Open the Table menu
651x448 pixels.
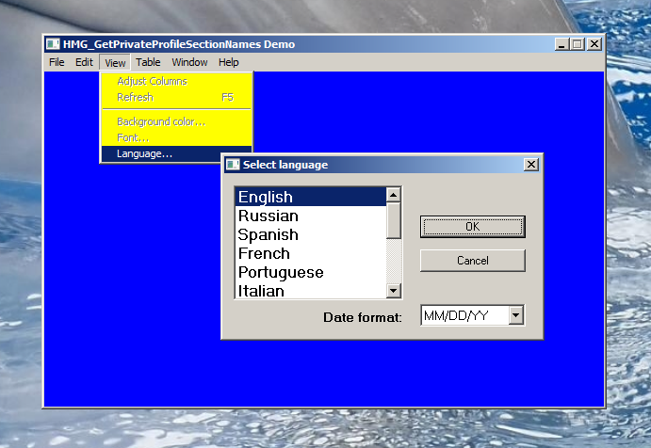point(148,63)
